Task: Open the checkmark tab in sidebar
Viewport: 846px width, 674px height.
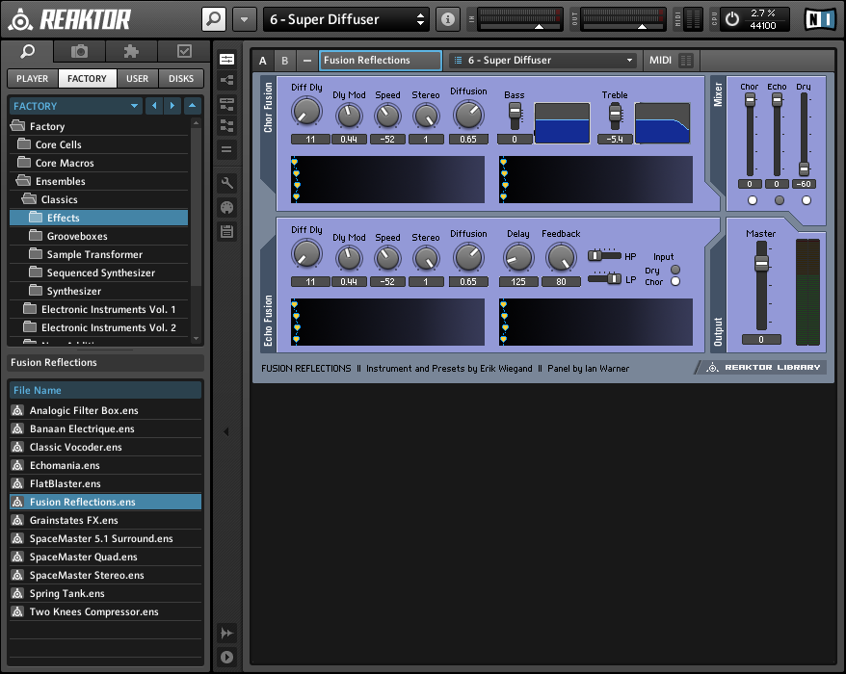Action: (x=184, y=52)
